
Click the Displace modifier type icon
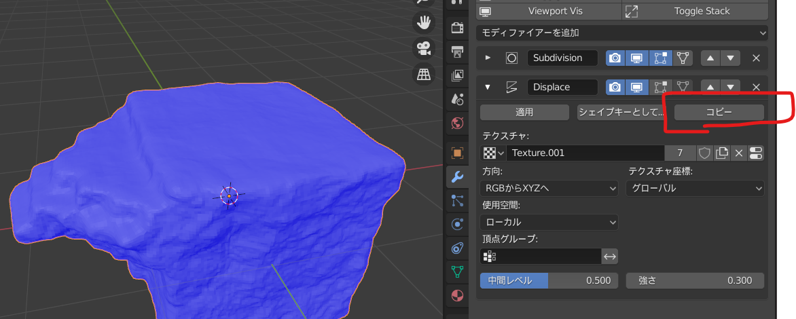point(511,88)
